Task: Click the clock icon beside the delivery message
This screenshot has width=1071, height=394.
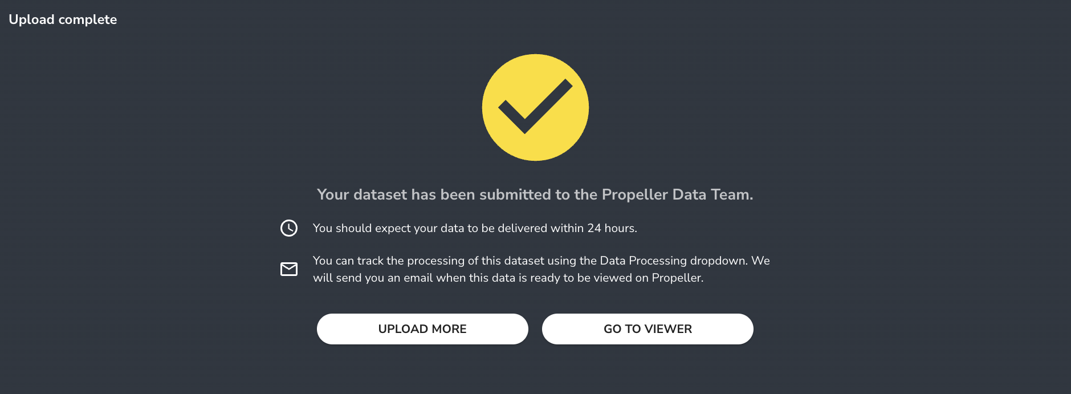Action: coord(289,228)
